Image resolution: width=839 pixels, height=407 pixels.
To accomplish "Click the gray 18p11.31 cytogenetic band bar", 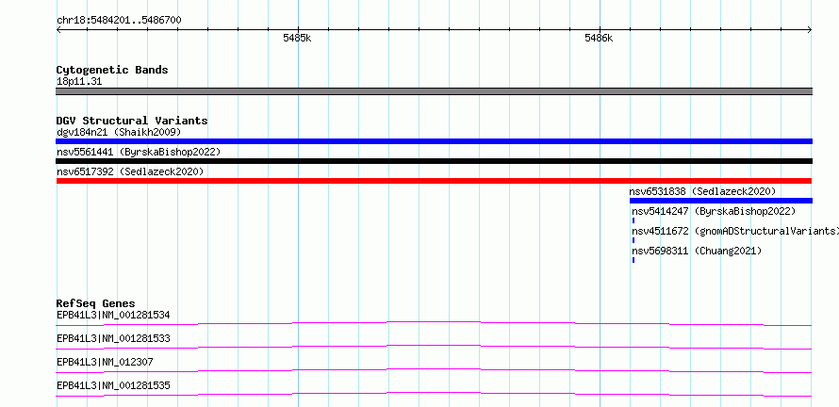I will 434,91.
